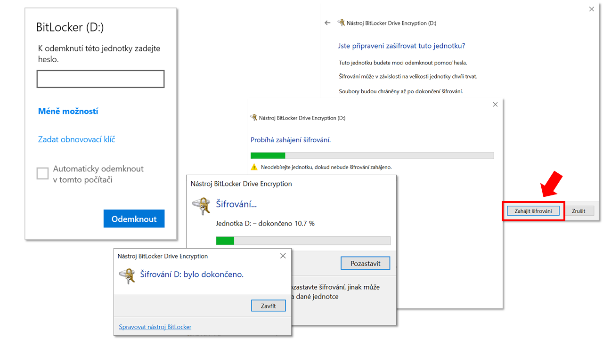Click the BitLocker password input field
Viewport: 603px width, 339px height.
click(100, 79)
